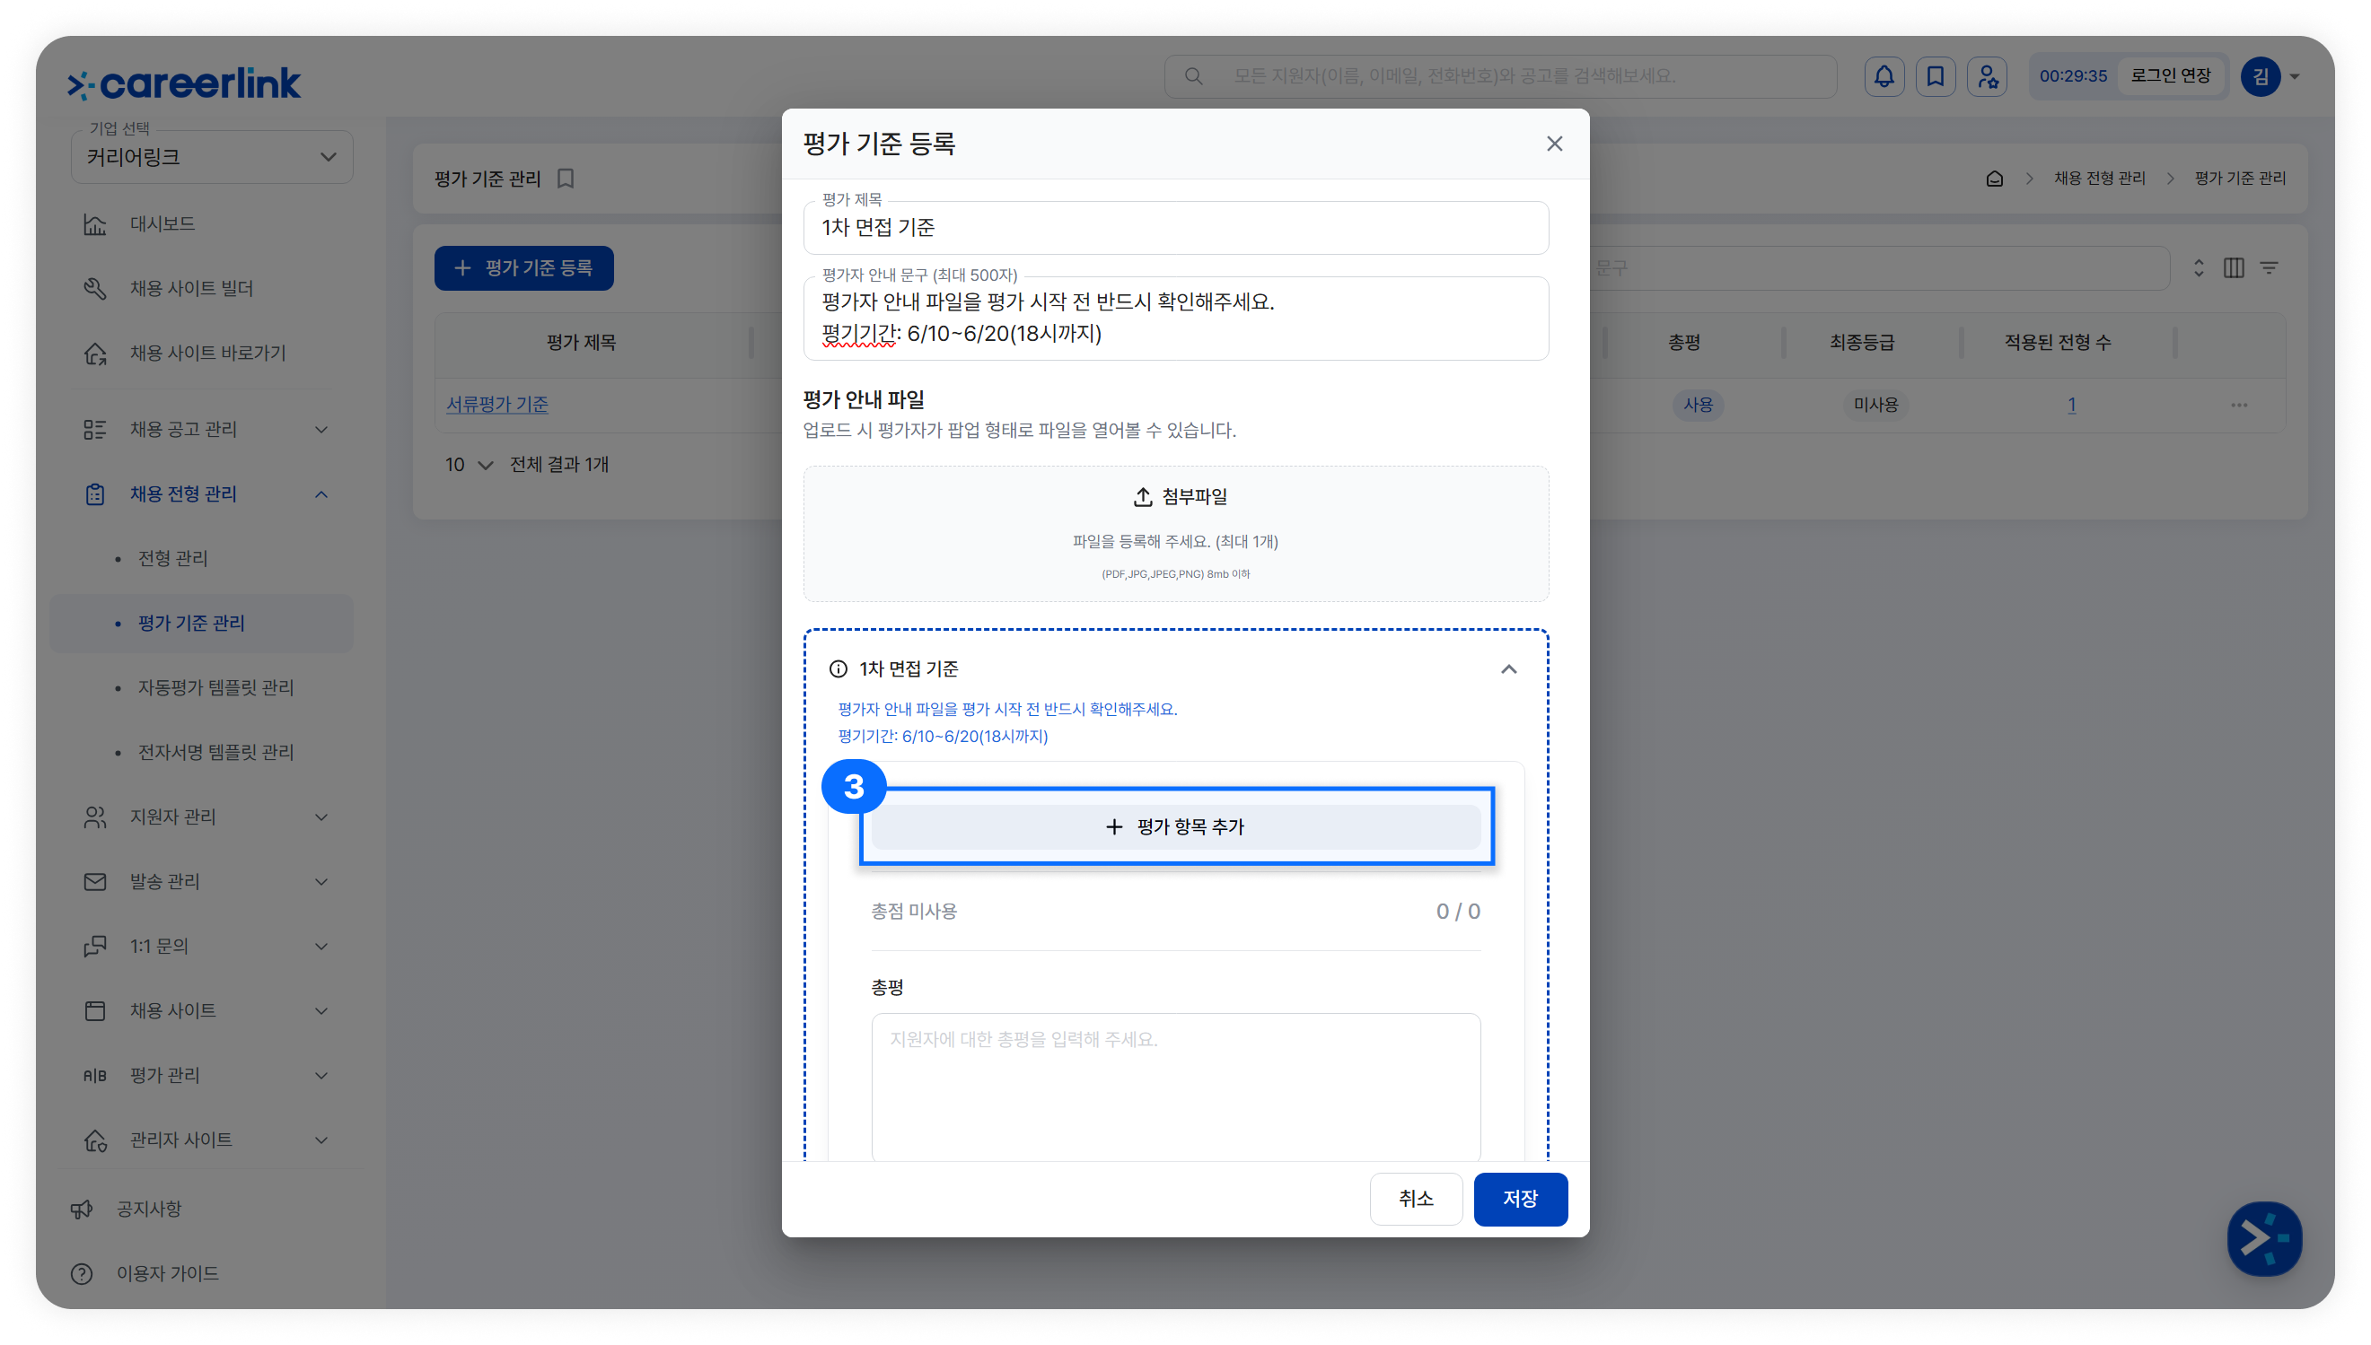Collapse the 채용 전형 관리 menu
The height and width of the screenshot is (1345, 2371).
click(321, 494)
